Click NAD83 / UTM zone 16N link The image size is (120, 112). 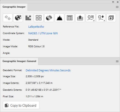pos(43,33)
